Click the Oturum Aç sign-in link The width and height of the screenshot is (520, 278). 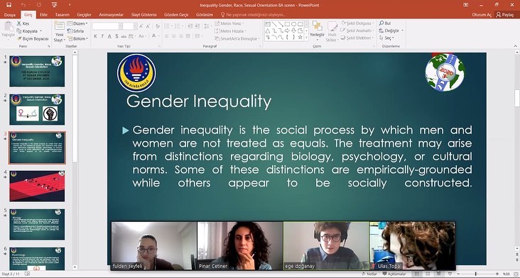pyautogui.click(x=482, y=15)
